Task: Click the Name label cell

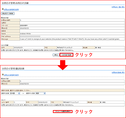Action: pos(10,34)
